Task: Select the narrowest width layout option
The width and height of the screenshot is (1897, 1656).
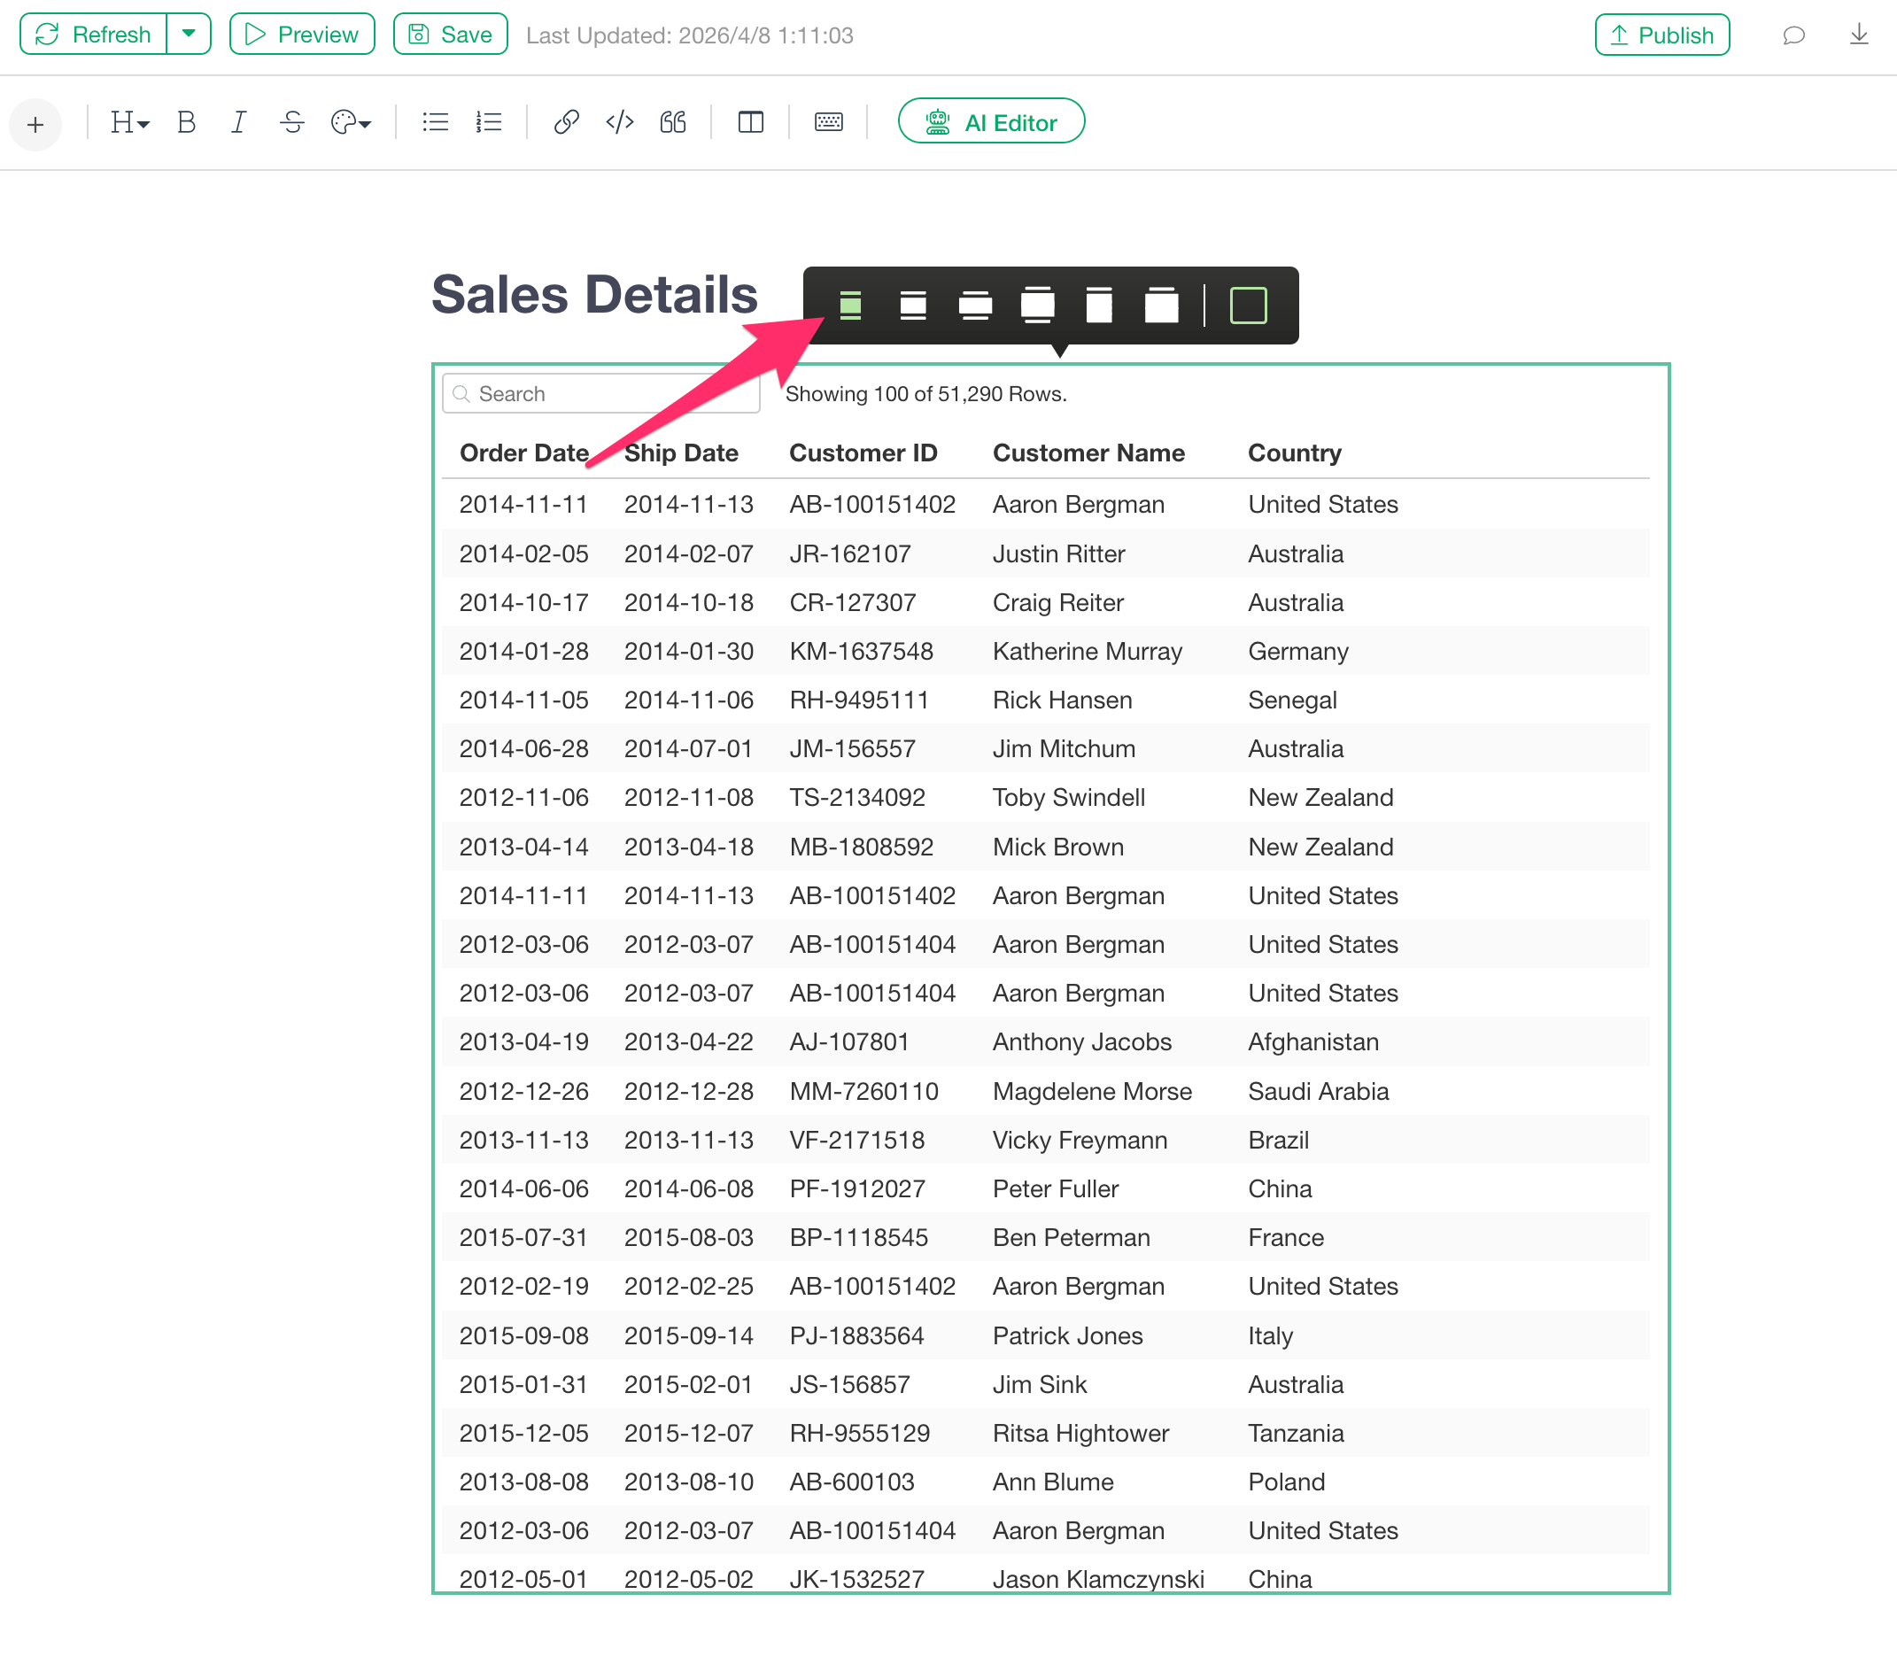Action: click(850, 305)
